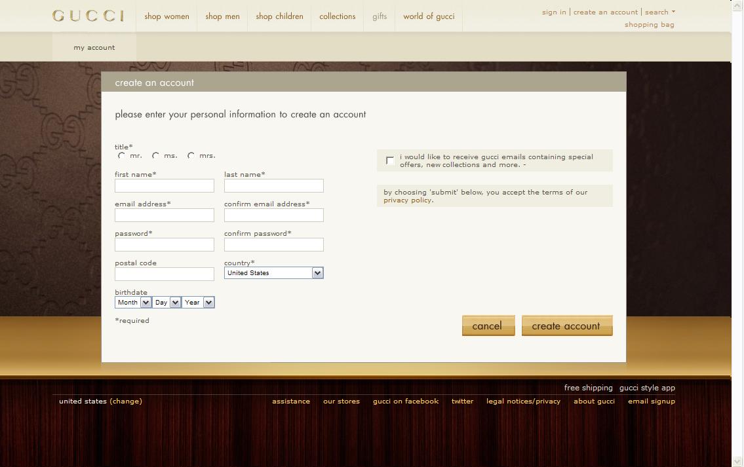Open the shop women menu

click(166, 16)
